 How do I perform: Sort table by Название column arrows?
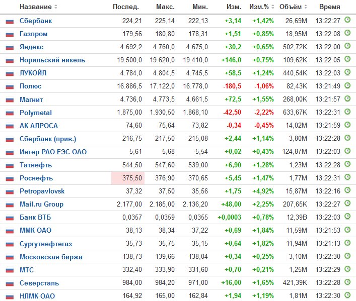pyautogui.click(x=55, y=7)
